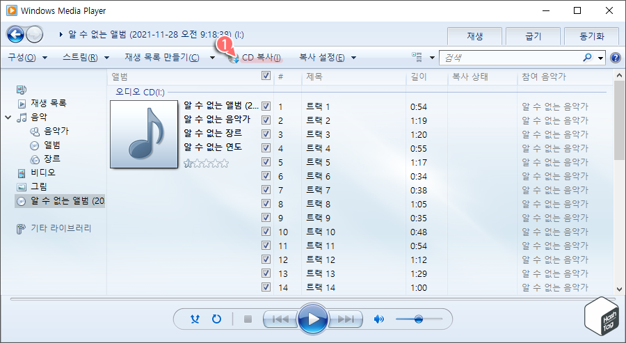
Task: Uncheck the checkbox for 트랙 12
Action: click(x=266, y=259)
